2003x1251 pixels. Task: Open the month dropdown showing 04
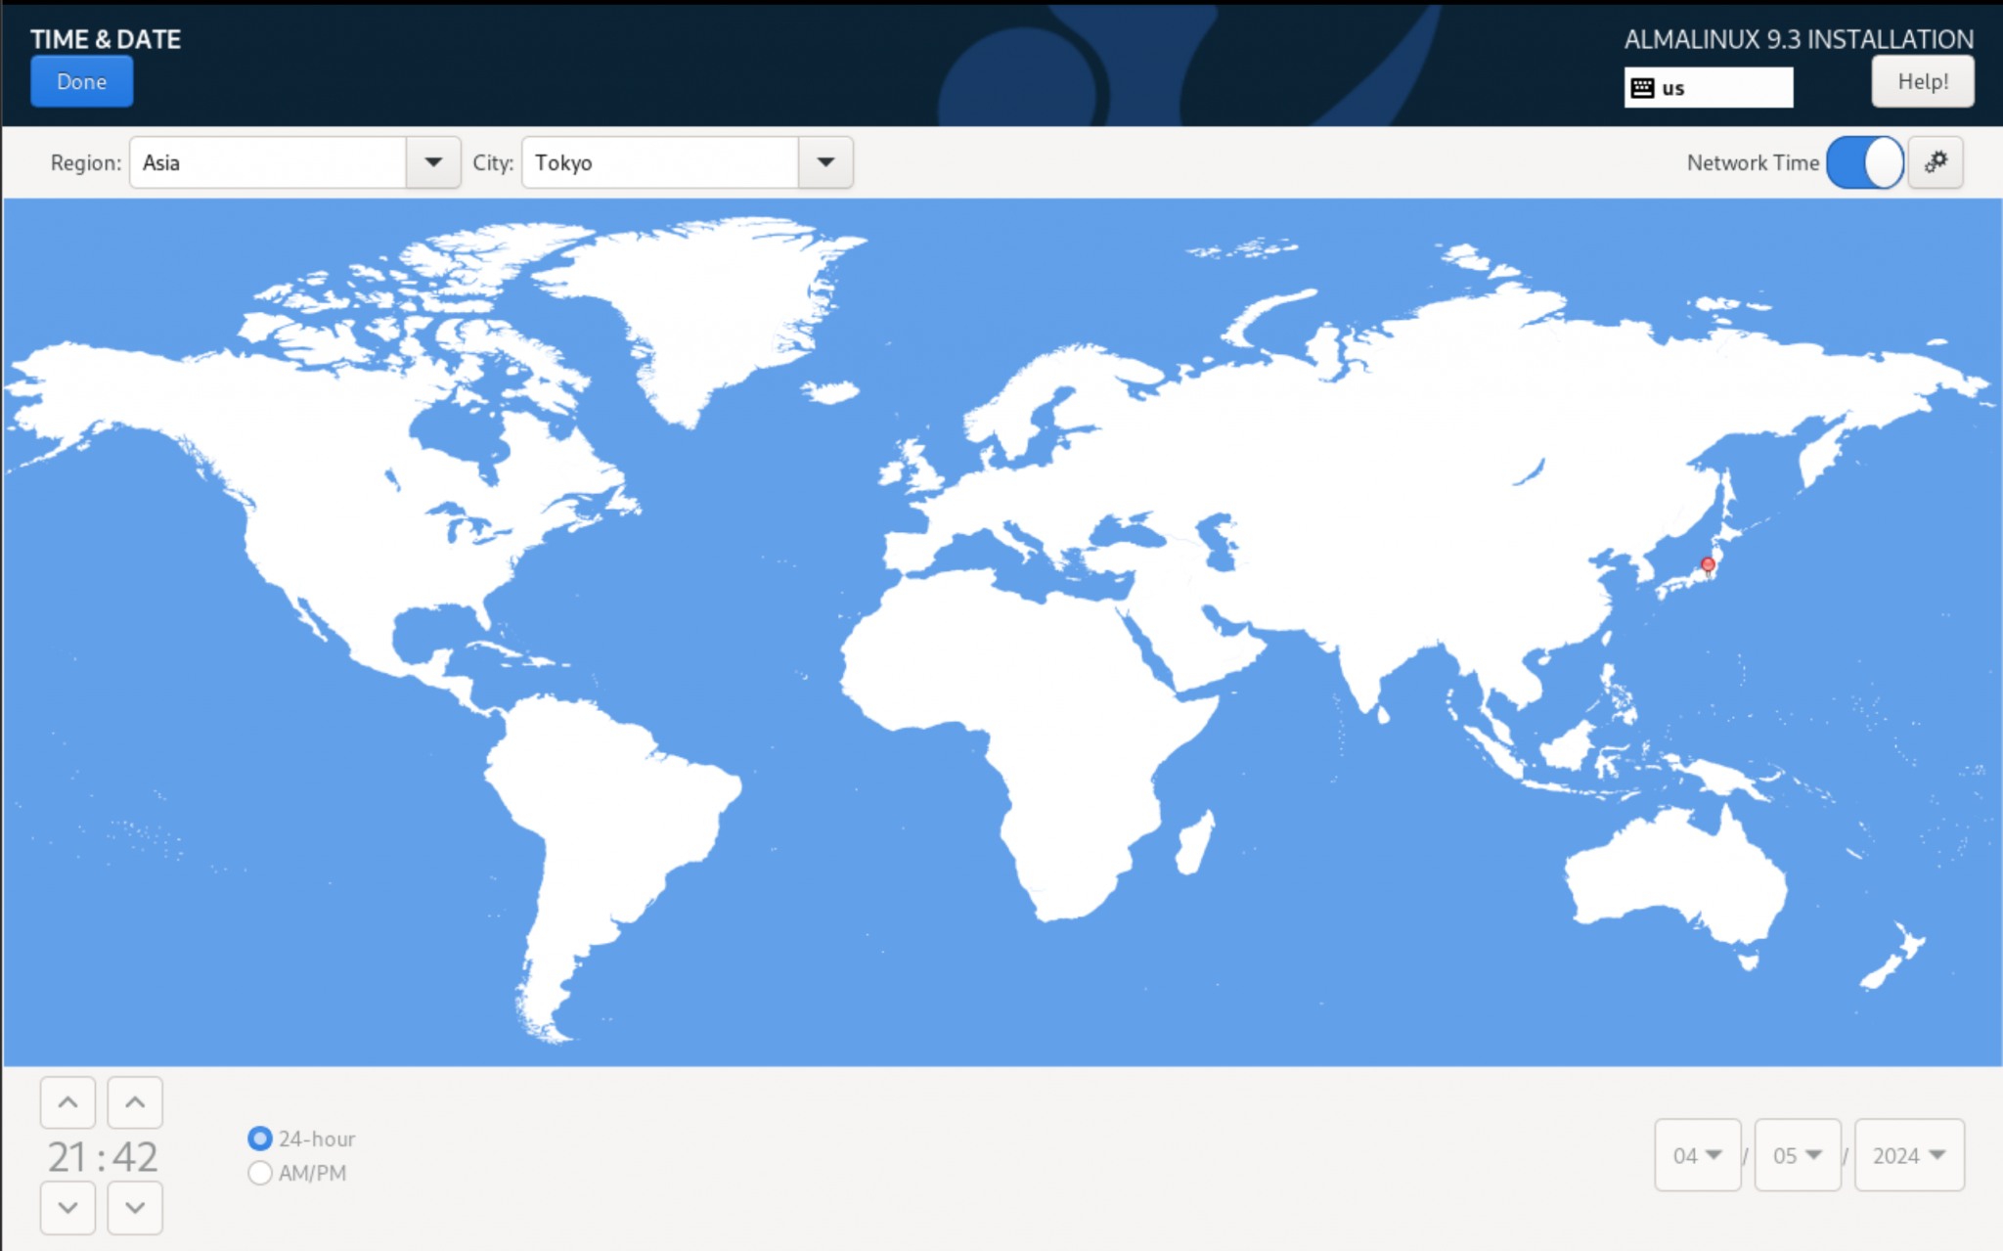tap(1698, 1155)
